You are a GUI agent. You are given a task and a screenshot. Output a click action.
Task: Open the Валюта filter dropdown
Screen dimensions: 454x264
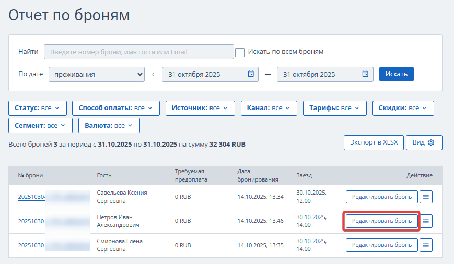point(109,125)
